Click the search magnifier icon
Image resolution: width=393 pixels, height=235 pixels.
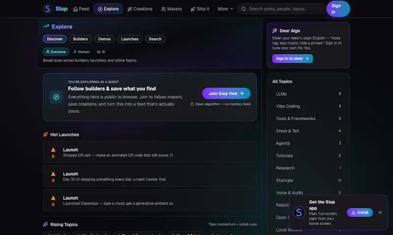click(243, 9)
